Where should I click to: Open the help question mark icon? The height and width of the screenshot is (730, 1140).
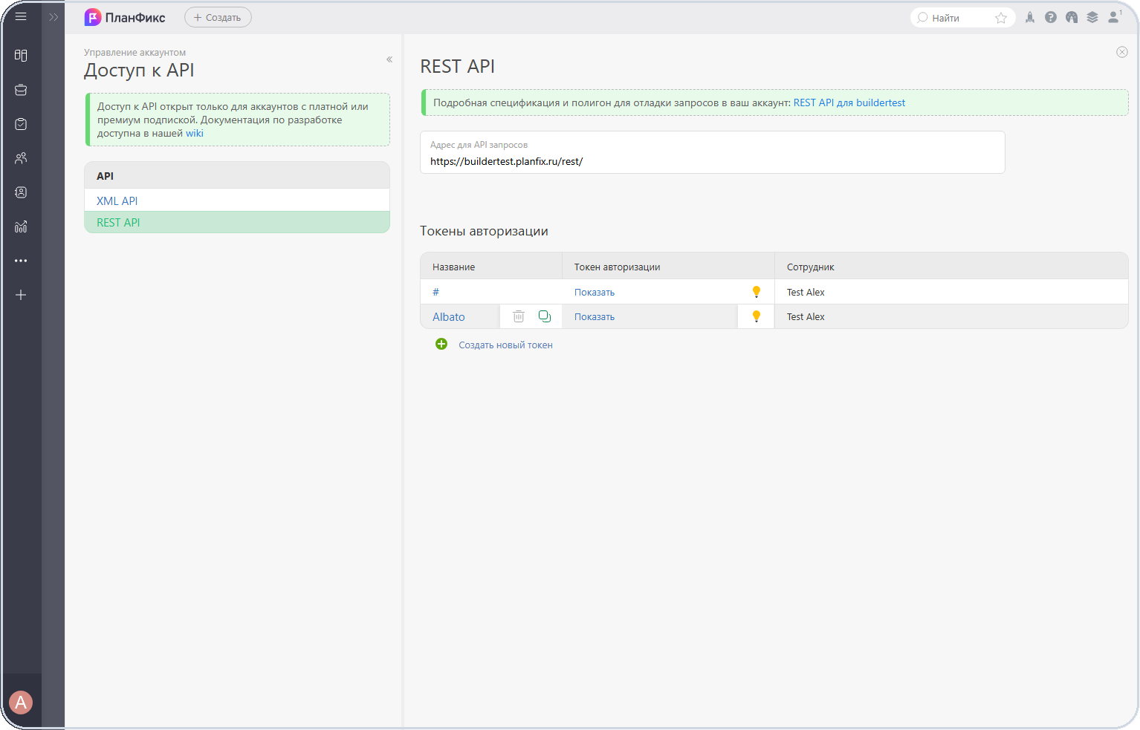(1051, 17)
